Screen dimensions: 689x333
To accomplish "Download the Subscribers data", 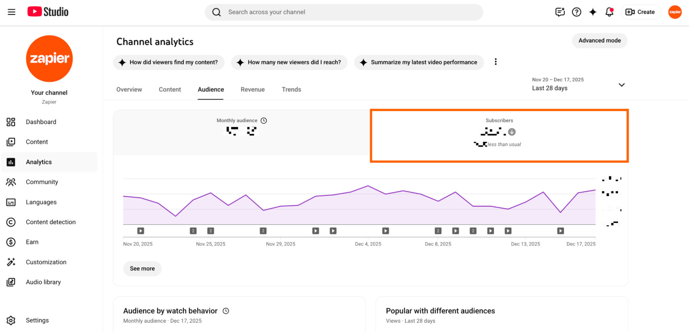I will point(512,131).
